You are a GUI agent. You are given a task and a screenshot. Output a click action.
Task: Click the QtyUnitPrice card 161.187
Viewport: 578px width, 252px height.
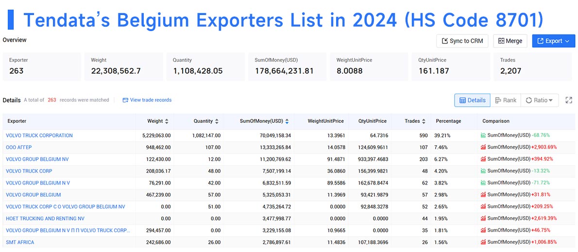click(451, 67)
